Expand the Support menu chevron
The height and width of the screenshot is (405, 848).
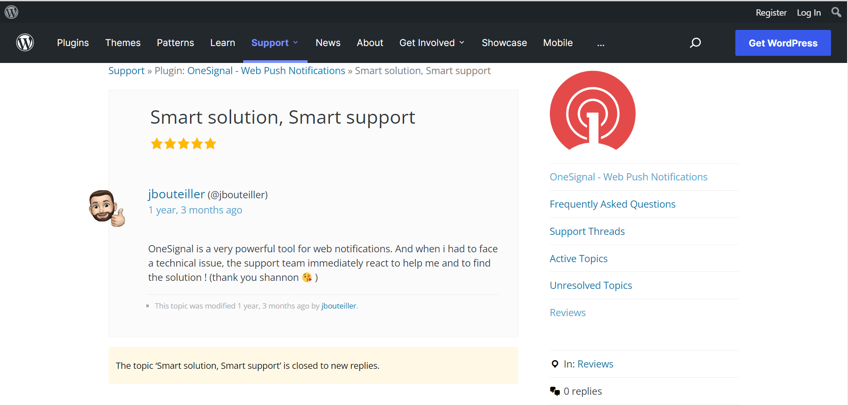[x=295, y=43]
